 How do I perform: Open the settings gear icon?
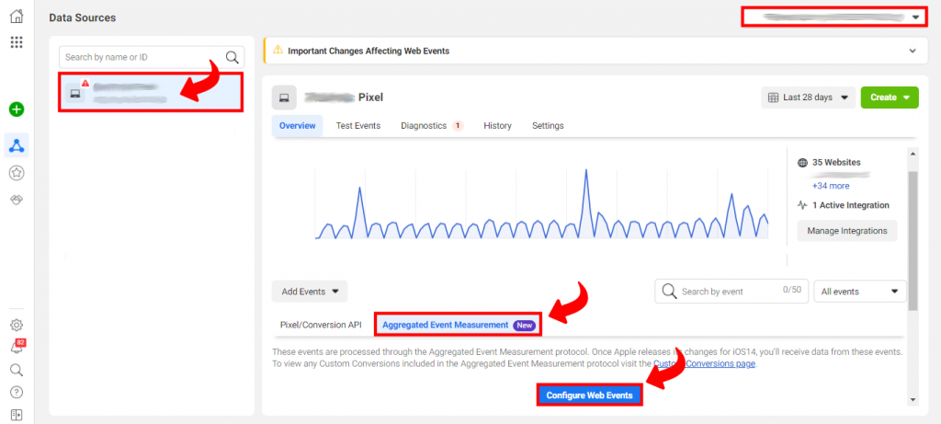[17, 325]
